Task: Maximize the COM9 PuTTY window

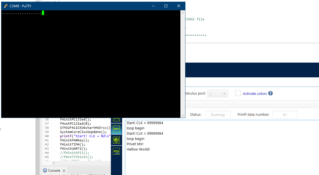Action: click(166, 6)
